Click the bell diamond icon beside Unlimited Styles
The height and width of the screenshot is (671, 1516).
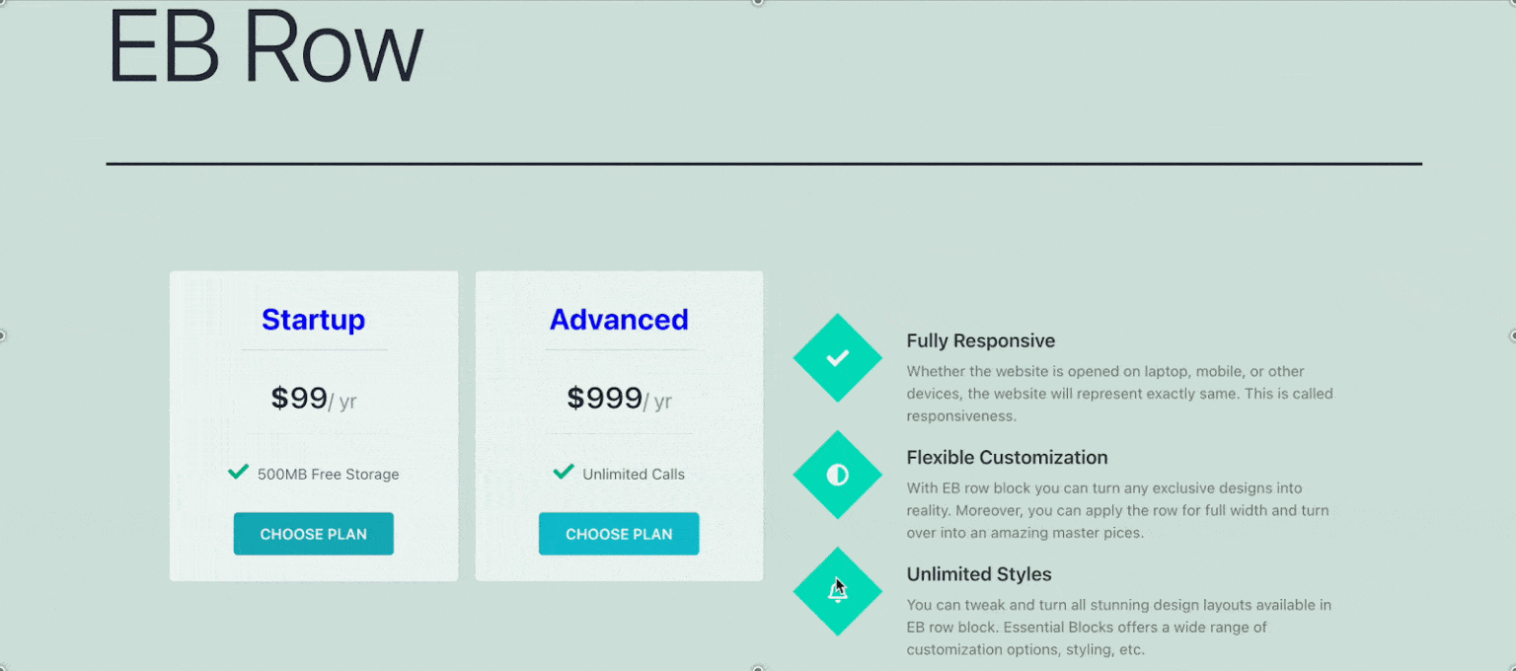tap(837, 591)
